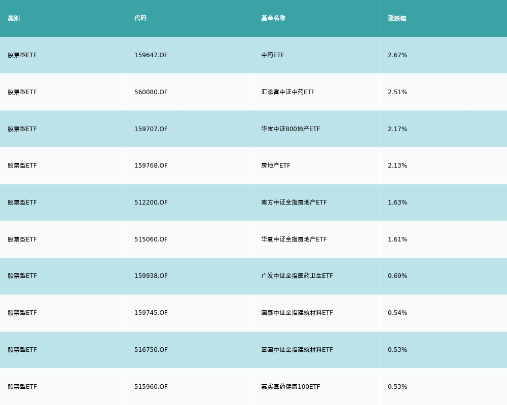Click 股票型ETF in the 560080.OF row
The width and height of the screenshot is (507, 405).
[x=22, y=92]
